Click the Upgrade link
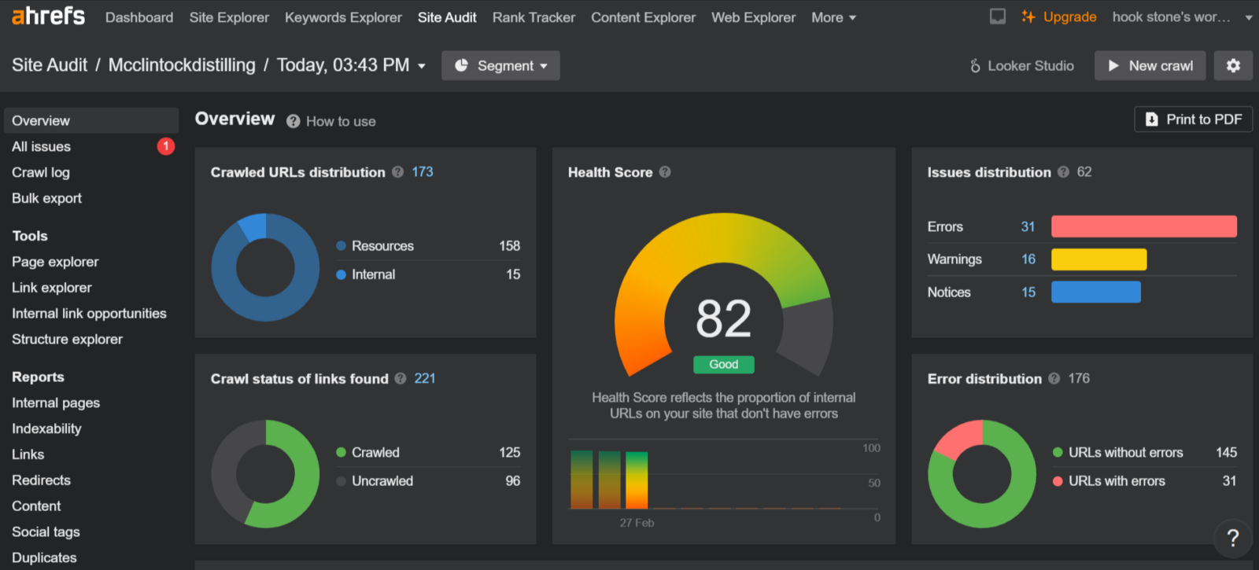Image resolution: width=1259 pixels, height=570 pixels. click(x=1069, y=17)
